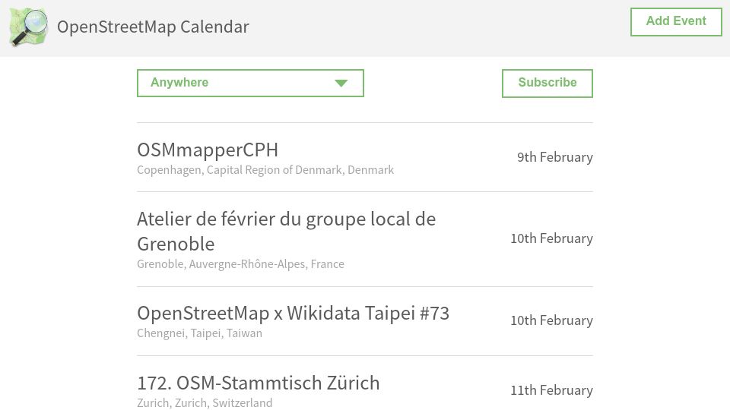The image size is (730, 410).
Task: Click the OpenStreetMap magnifier logo icon
Action: pyautogui.click(x=29, y=27)
